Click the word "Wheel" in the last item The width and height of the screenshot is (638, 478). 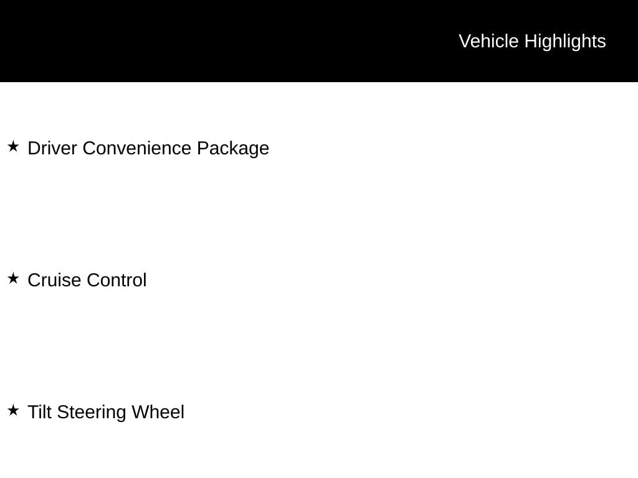pos(158,412)
